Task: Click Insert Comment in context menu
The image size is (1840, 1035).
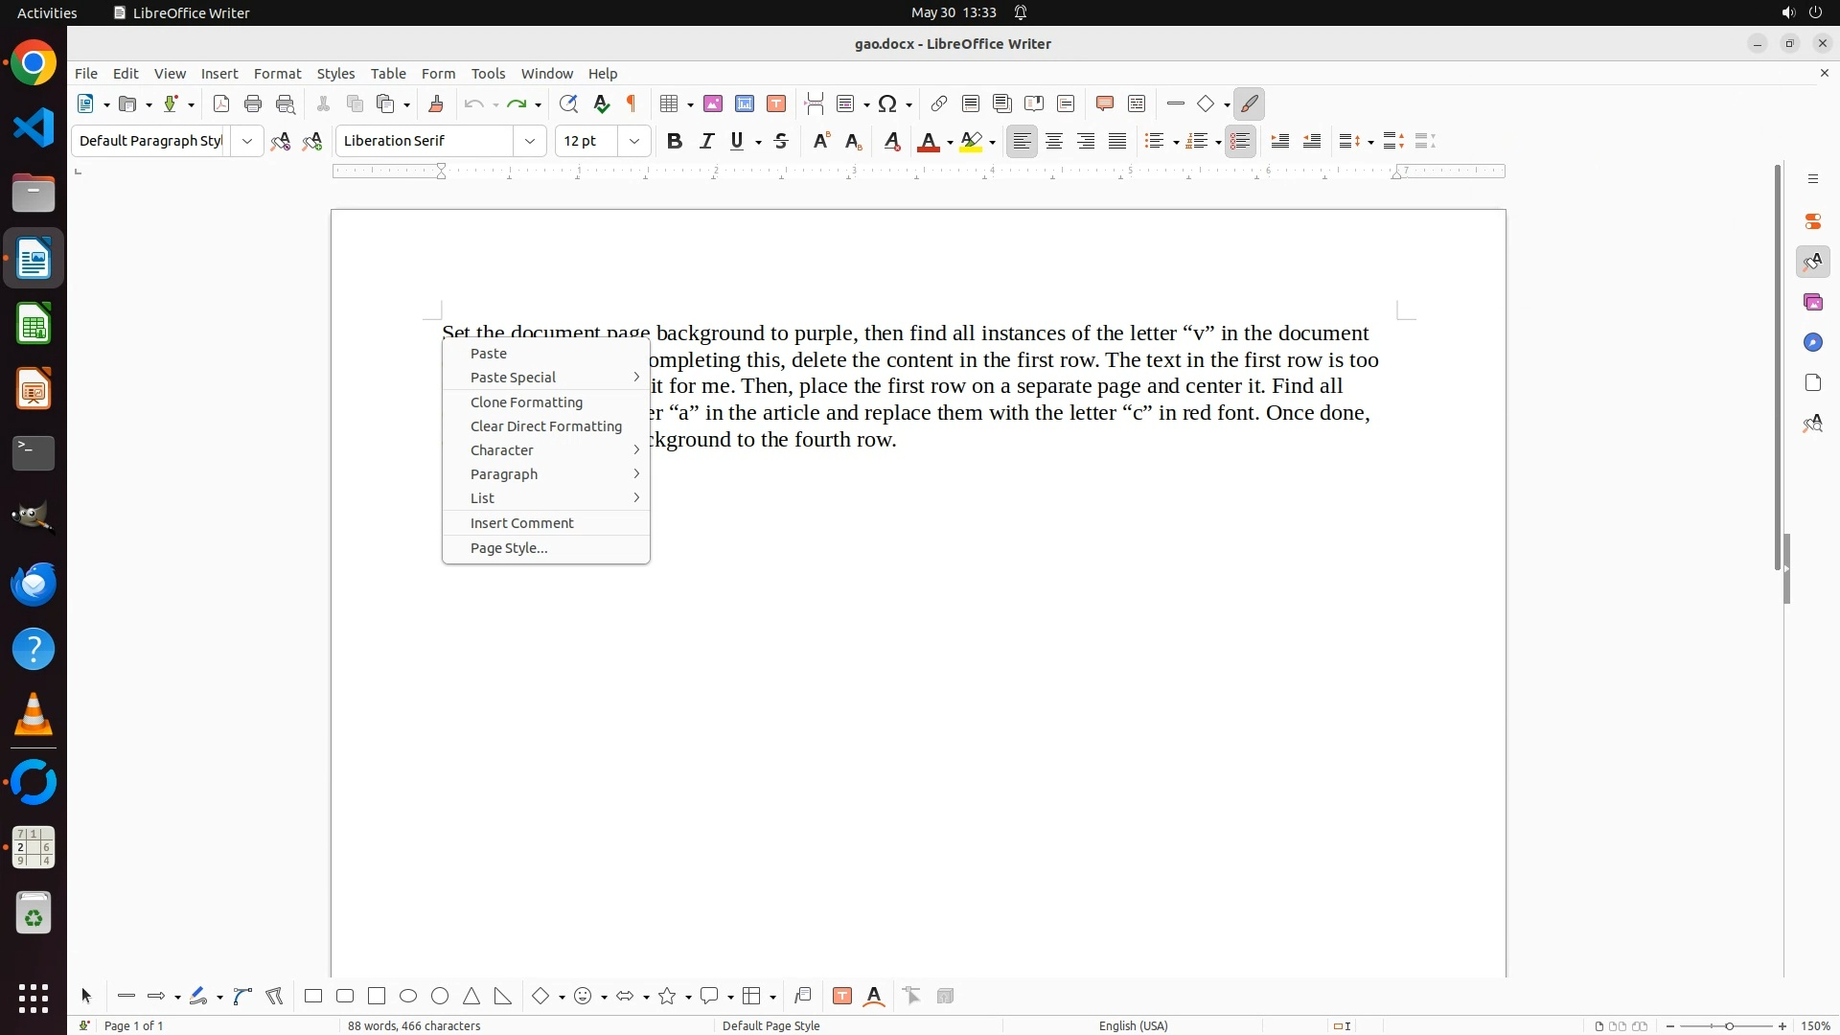Action: 521,523
